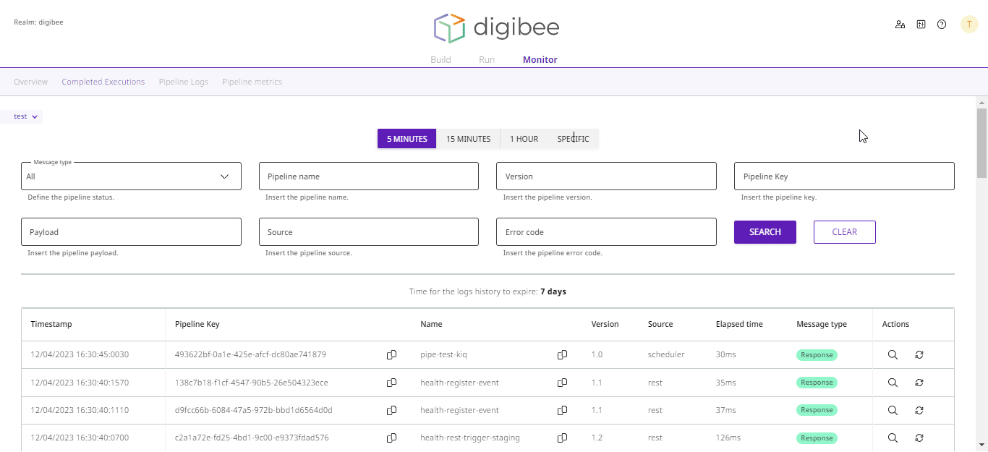Open magnifier for 16:30:40:1570 execution

tap(893, 383)
